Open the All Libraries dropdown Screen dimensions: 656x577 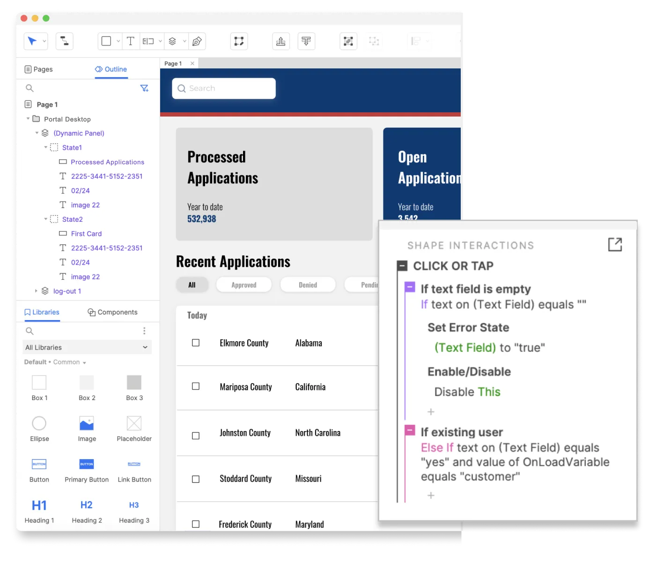pyautogui.click(x=87, y=347)
